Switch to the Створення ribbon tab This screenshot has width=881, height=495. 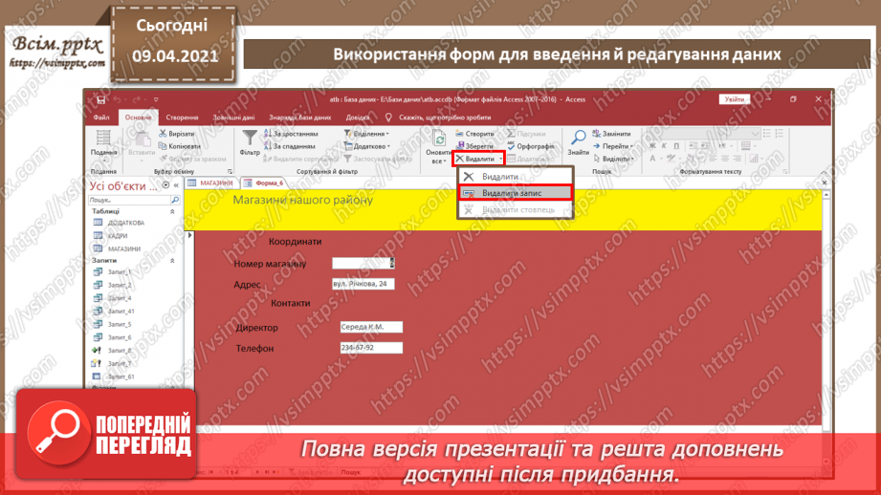coord(182,118)
